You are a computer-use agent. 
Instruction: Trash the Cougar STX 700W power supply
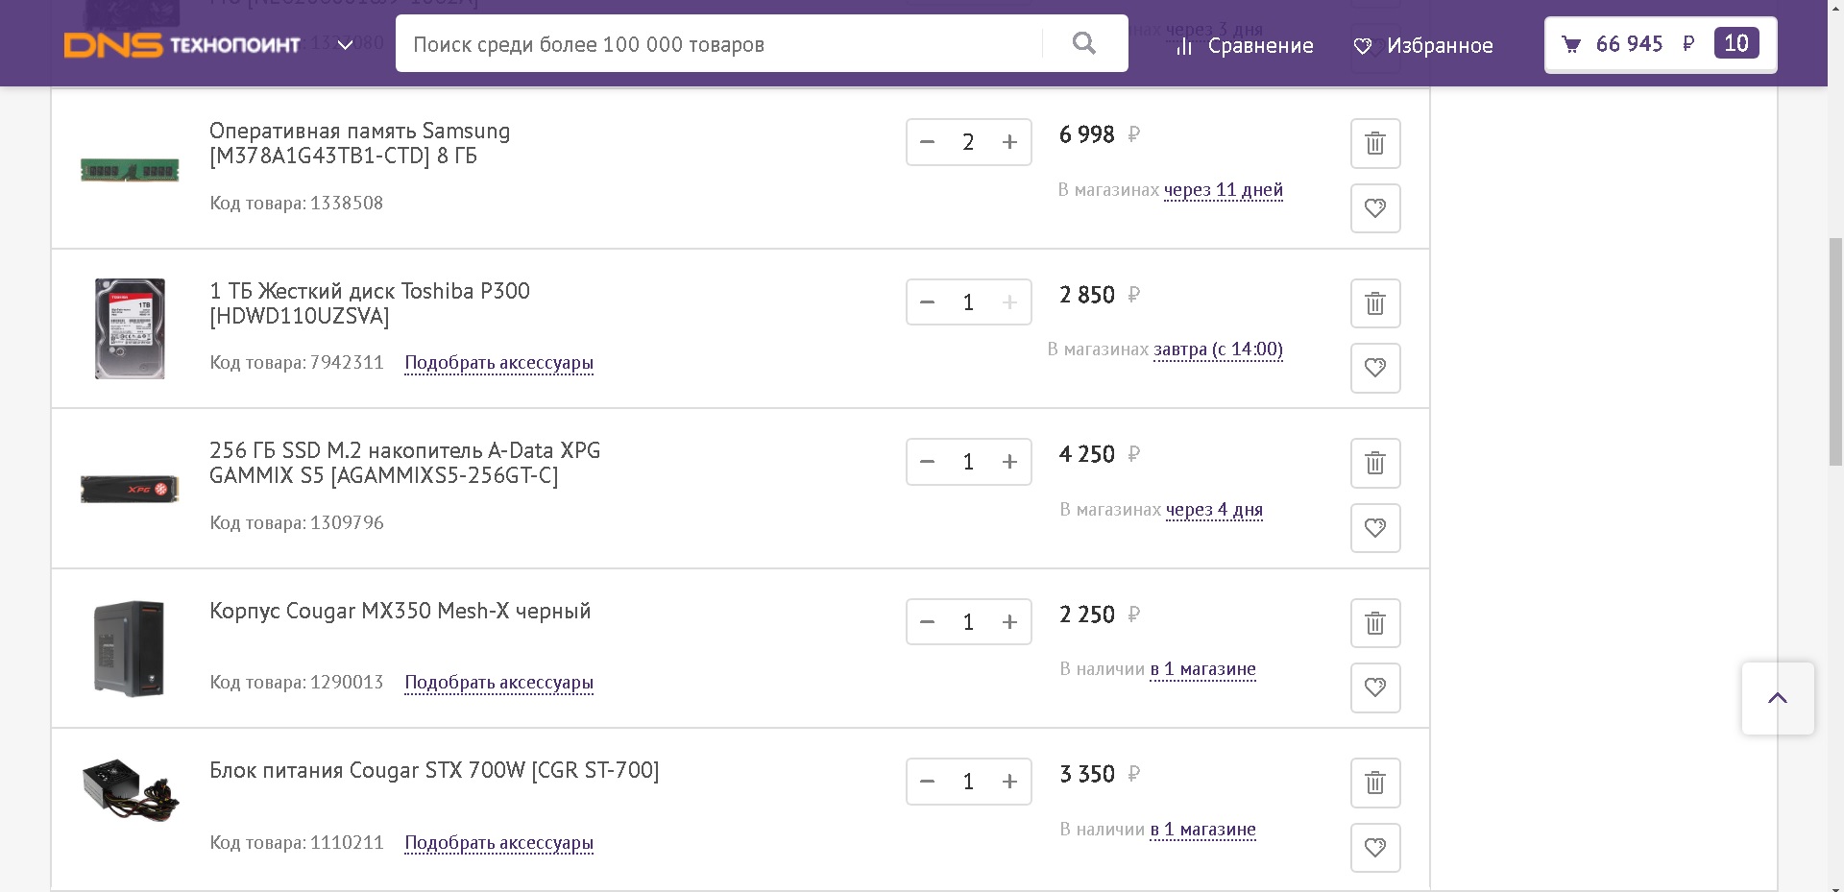[x=1375, y=783]
